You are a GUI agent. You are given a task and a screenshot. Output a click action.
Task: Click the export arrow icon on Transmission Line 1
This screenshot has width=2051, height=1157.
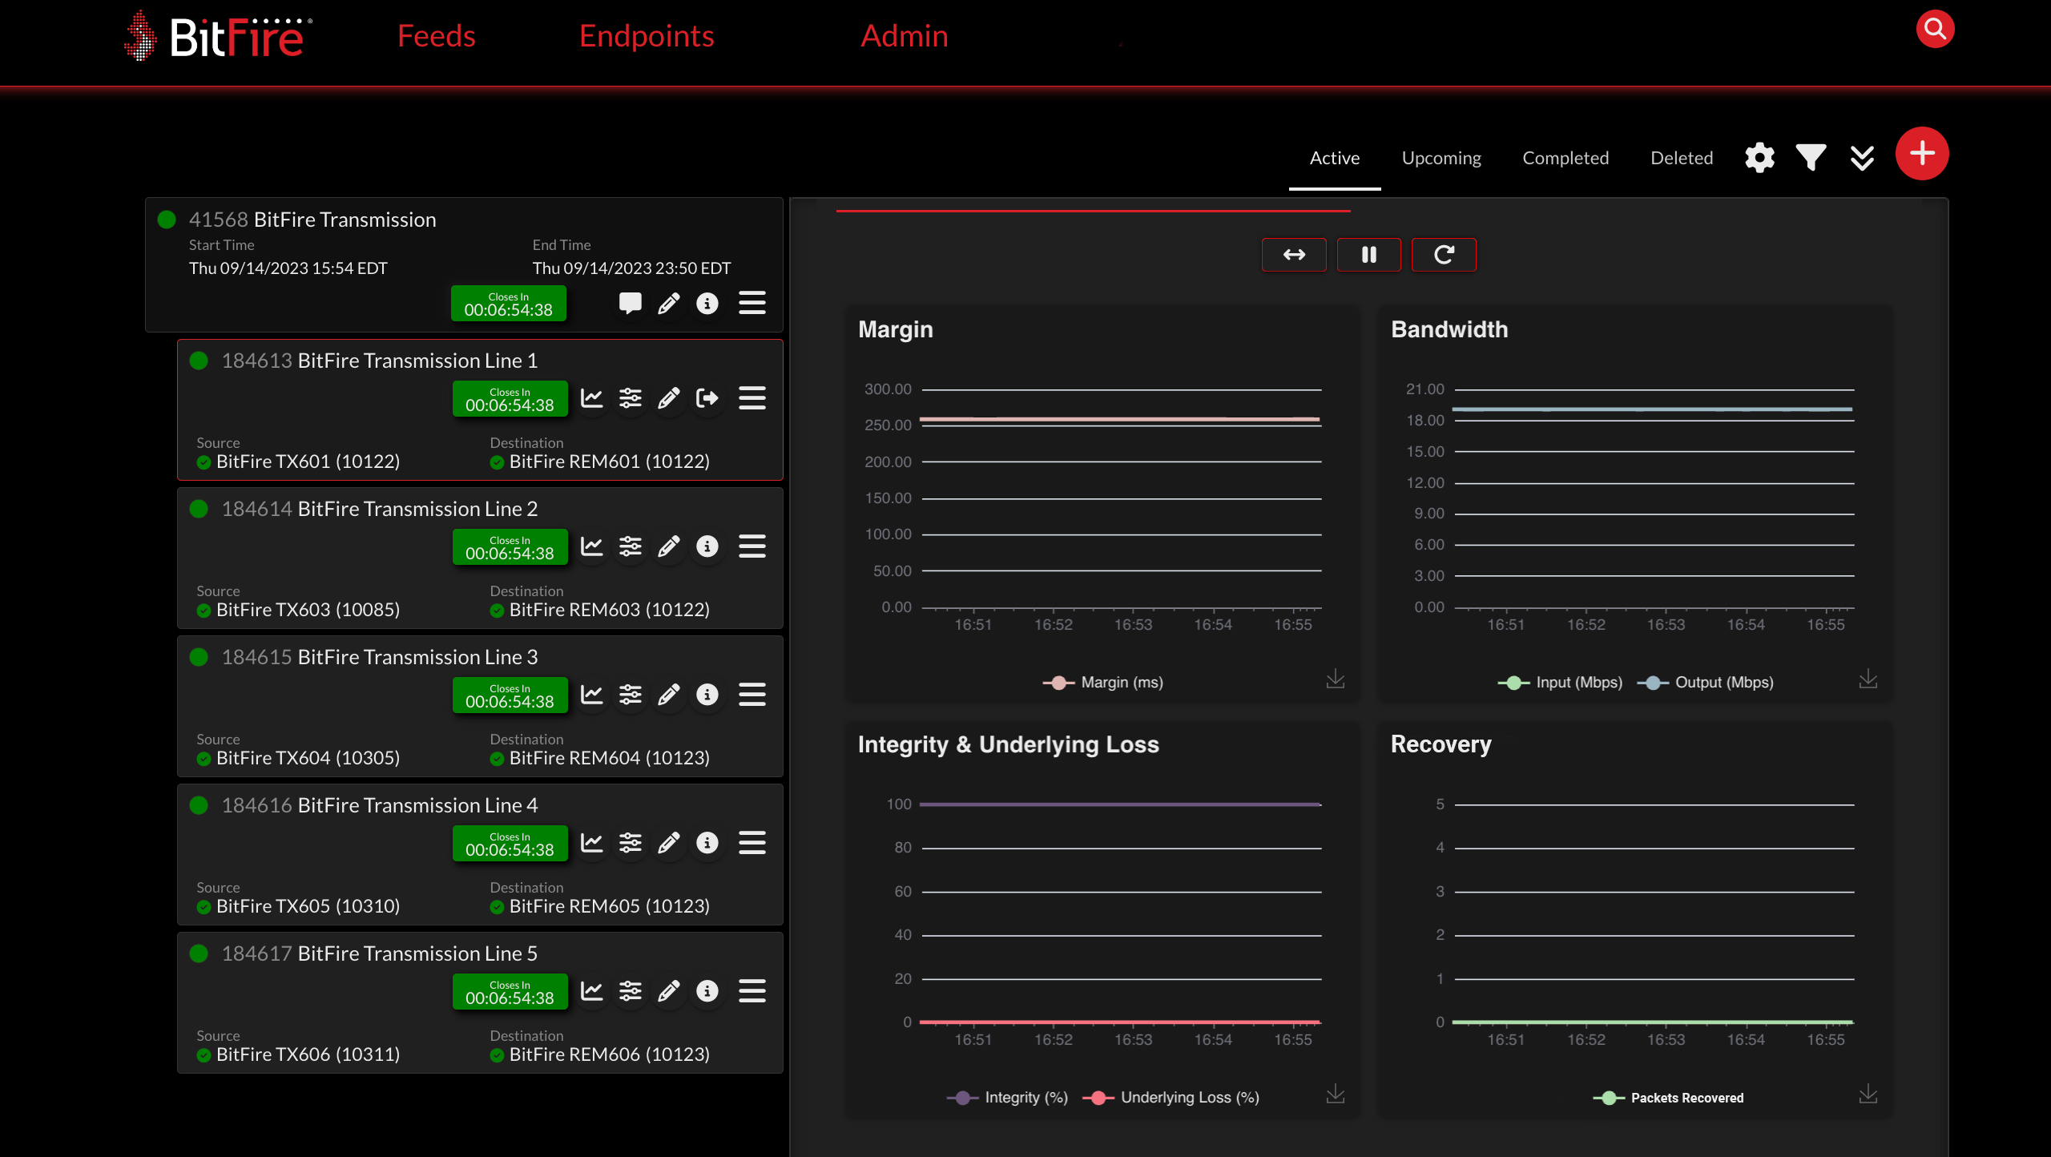[707, 398]
